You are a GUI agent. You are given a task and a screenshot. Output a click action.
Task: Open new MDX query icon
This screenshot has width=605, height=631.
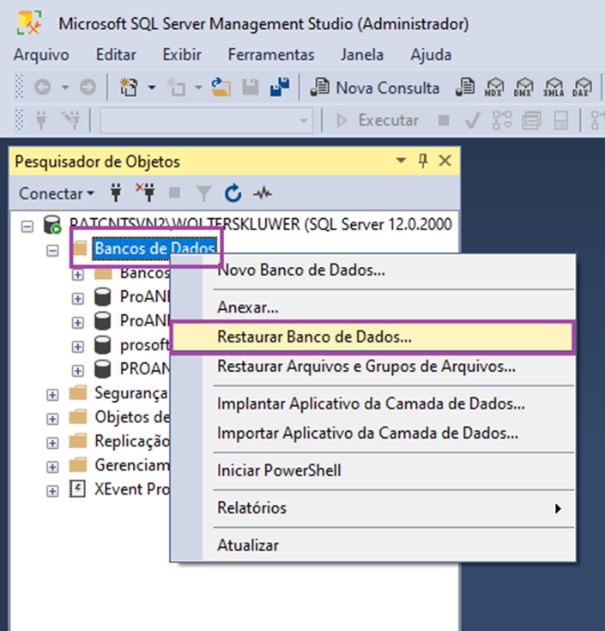(493, 87)
